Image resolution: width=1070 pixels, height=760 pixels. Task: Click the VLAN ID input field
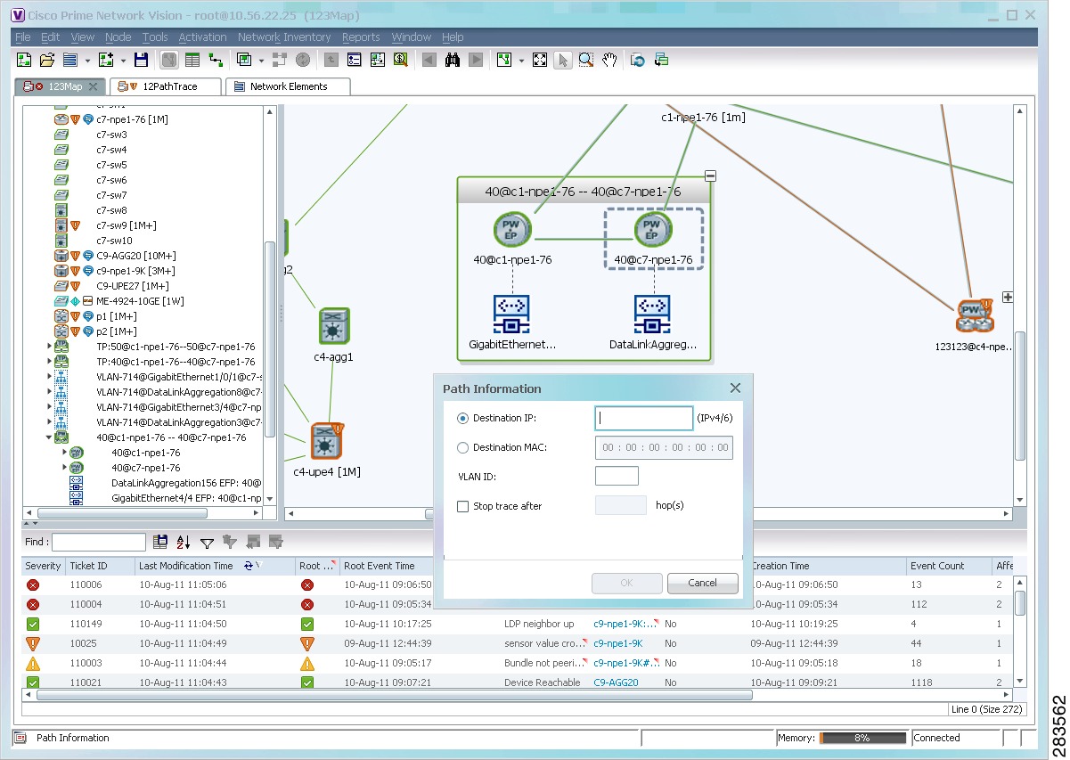coord(617,476)
